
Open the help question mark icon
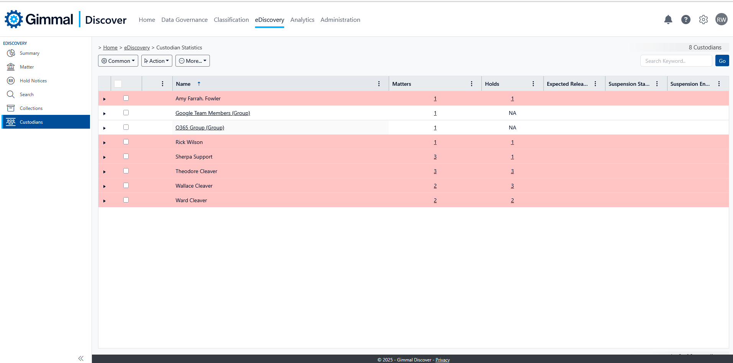(x=686, y=20)
